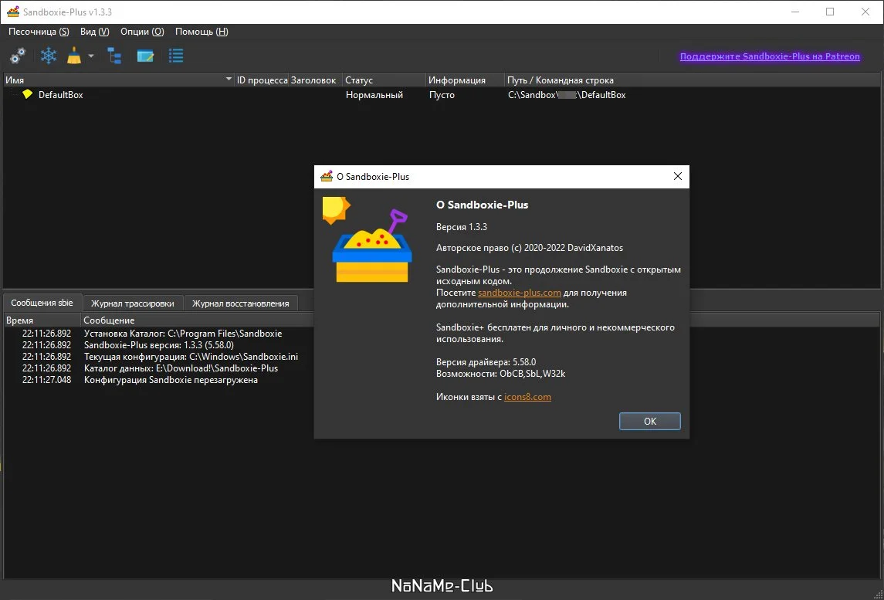Select the Каталог данных log message
884x600 pixels.
(x=181, y=368)
